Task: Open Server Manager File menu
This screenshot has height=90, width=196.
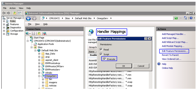Action: pyautogui.click(x=5, y=8)
